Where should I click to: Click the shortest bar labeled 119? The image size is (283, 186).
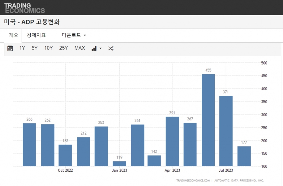[119, 164]
